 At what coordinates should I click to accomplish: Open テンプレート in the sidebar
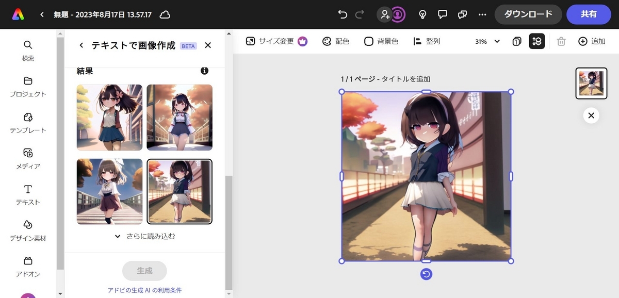[28, 123]
